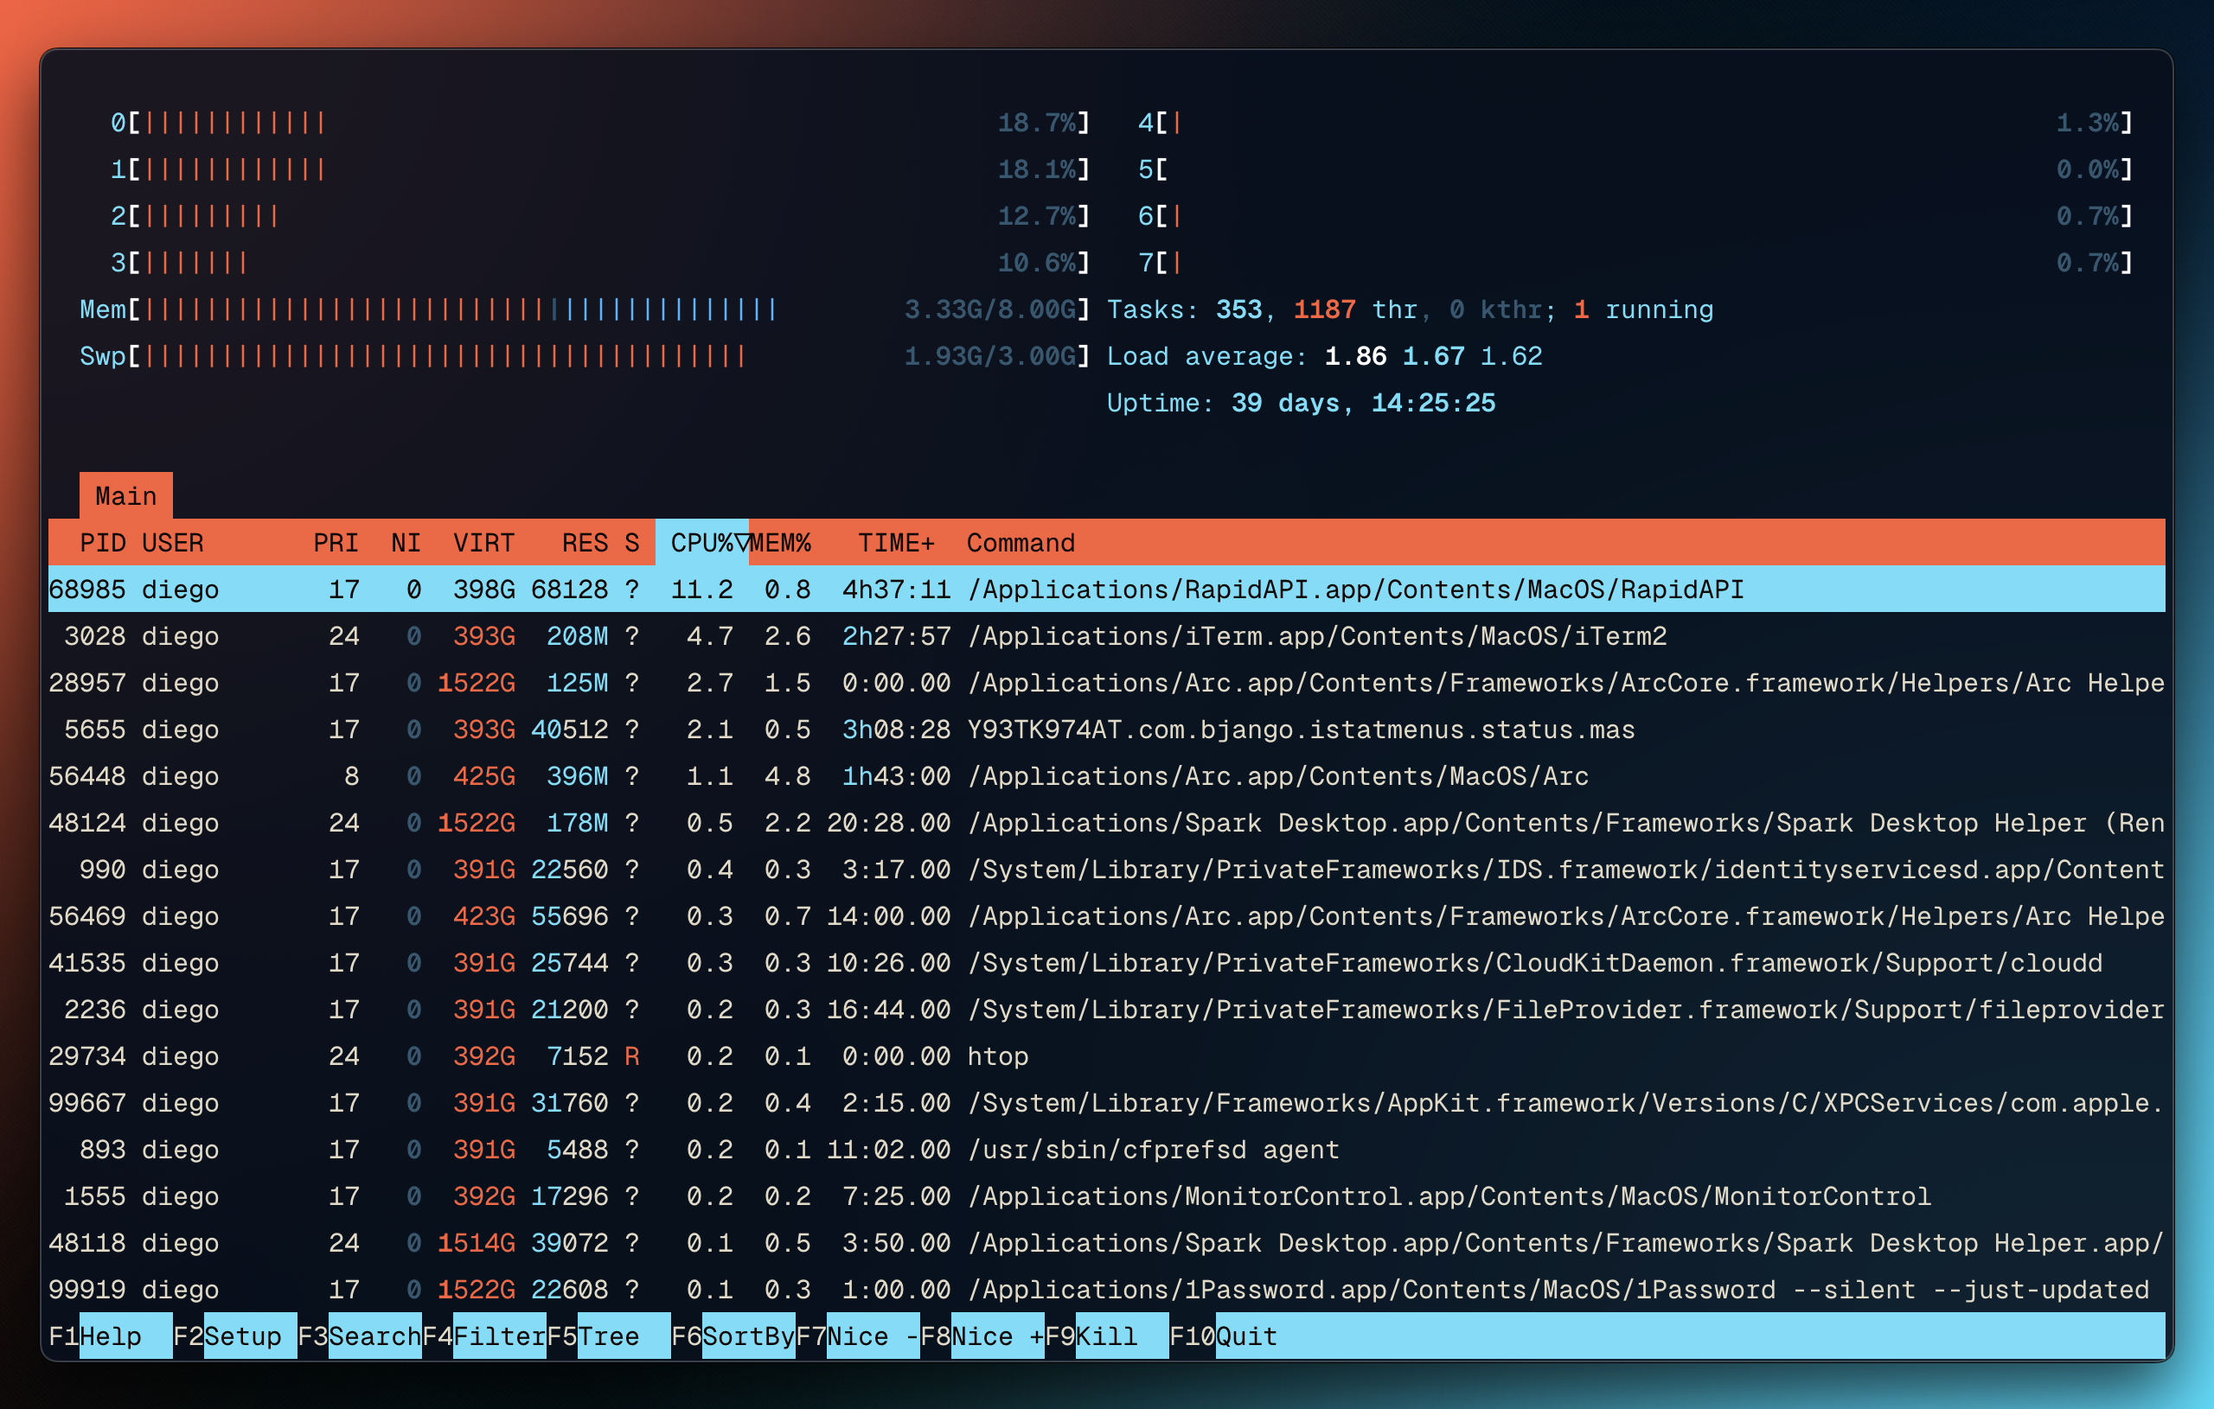This screenshot has height=1409, width=2214.
Task: Select the Main tab
Action: pyautogui.click(x=126, y=496)
